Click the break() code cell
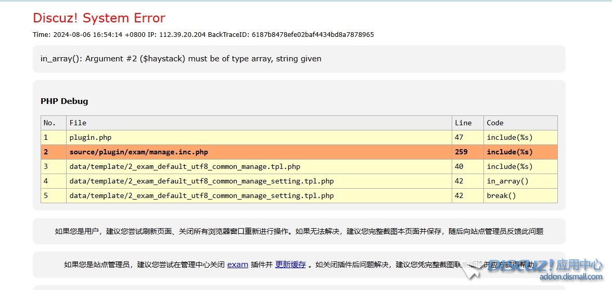Screen dimensions: 612x290 tap(501, 195)
